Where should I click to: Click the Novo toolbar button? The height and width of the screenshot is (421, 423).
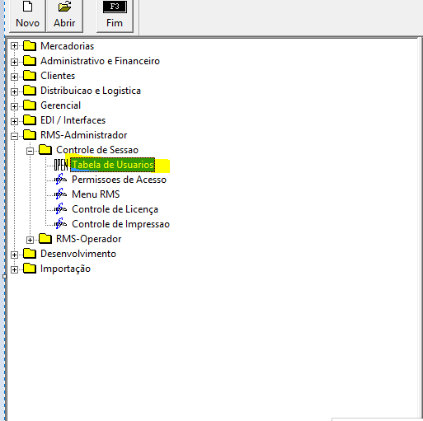tap(27, 16)
